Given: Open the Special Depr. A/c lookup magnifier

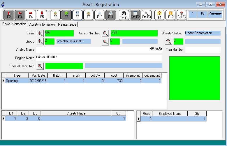Looking at the screenshot, I should click(x=40, y=66).
